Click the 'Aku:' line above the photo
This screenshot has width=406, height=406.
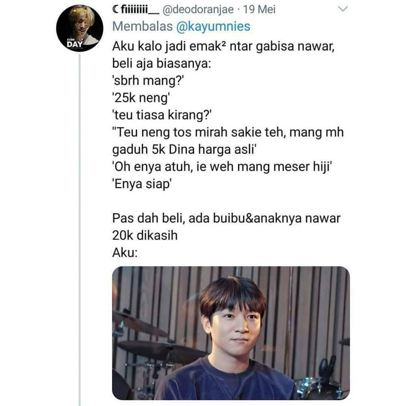point(125,253)
